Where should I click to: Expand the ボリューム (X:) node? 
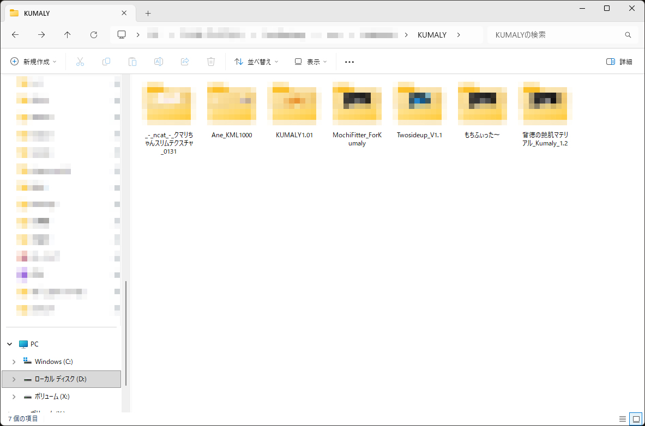pyautogui.click(x=14, y=397)
